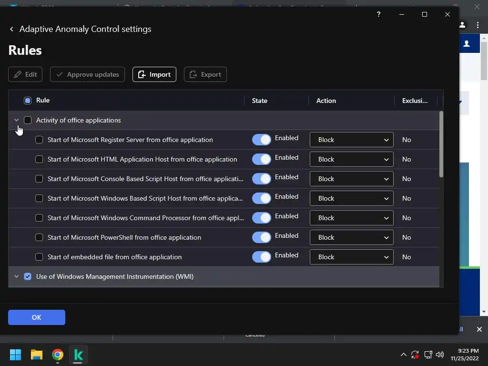Screen dimensions: 488x366
Task: Check the Activity of office applications group checkbox
Action: pos(28,120)
